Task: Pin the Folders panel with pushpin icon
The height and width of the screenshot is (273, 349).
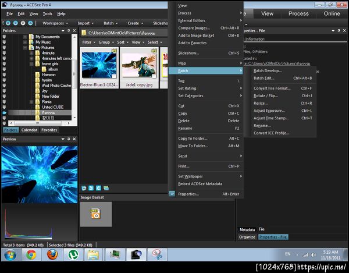Action: 69,30
